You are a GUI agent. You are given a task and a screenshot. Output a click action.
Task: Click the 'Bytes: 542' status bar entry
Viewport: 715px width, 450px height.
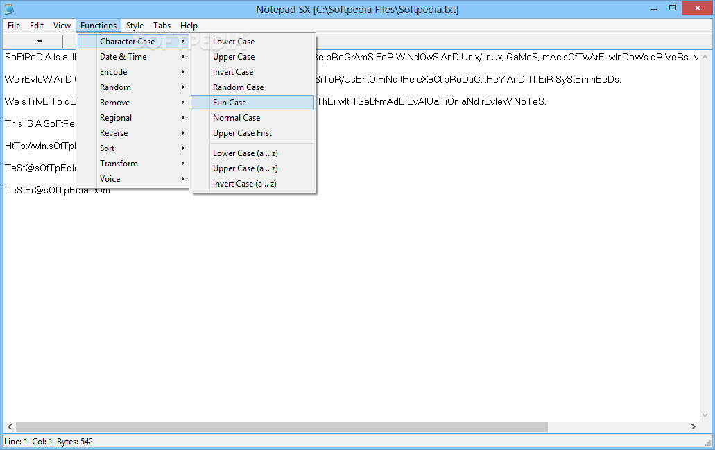[75, 442]
